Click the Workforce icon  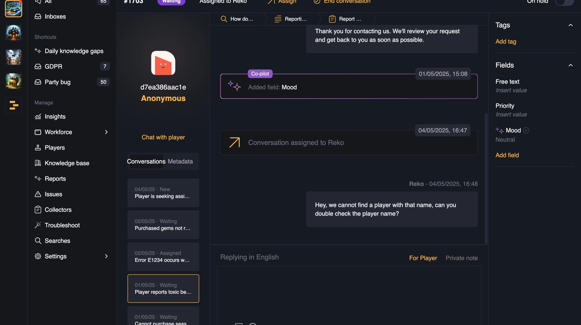click(38, 132)
